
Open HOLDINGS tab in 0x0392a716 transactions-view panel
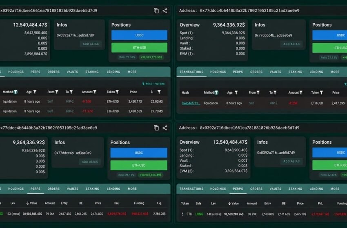[16, 72]
